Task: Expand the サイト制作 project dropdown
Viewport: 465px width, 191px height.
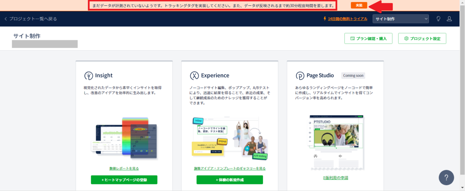Action: pyautogui.click(x=401, y=19)
